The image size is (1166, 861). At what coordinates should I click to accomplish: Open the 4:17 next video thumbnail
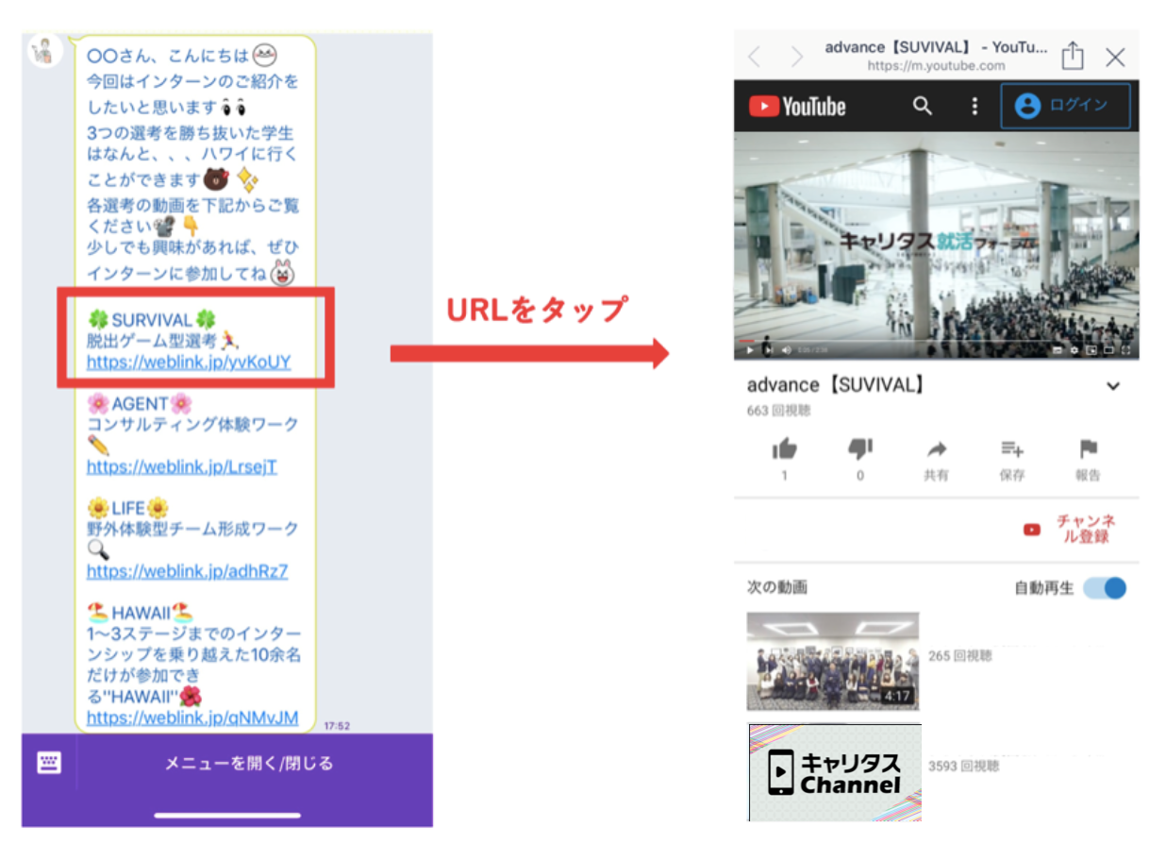coord(832,661)
